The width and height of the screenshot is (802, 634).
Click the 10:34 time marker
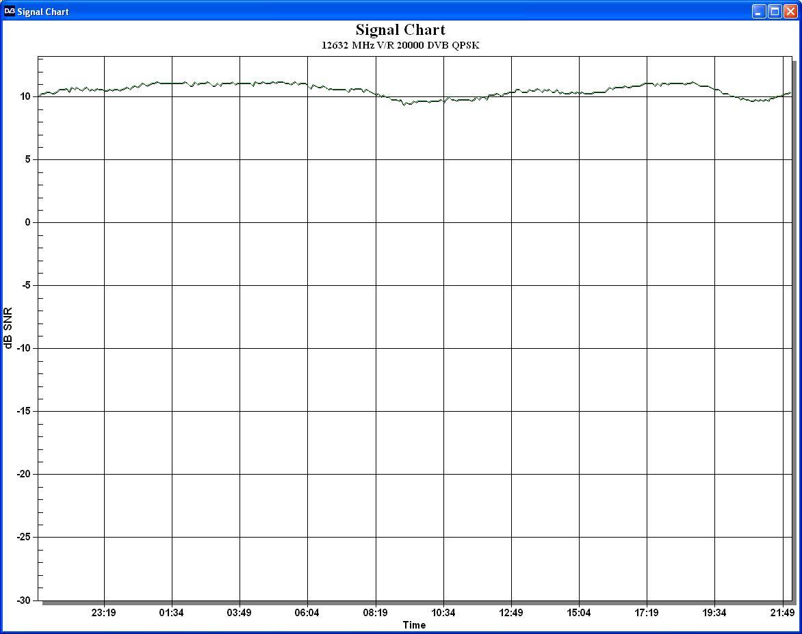443,613
